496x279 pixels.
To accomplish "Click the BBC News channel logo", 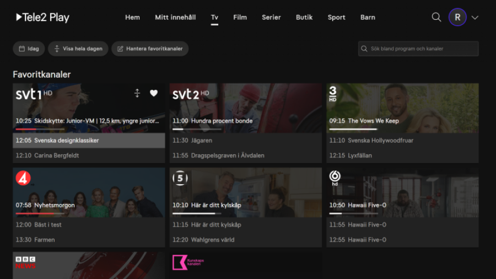I will tap(25, 262).
